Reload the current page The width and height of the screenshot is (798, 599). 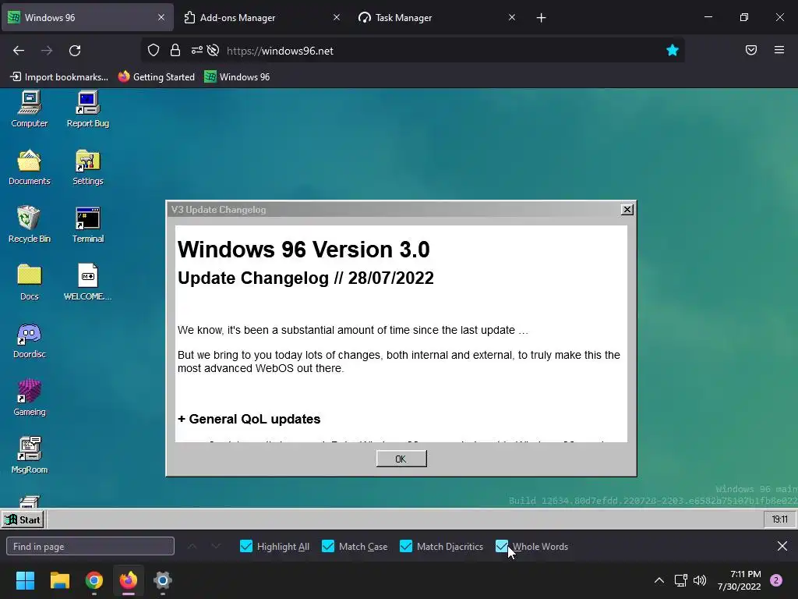(x=75, y=51)
